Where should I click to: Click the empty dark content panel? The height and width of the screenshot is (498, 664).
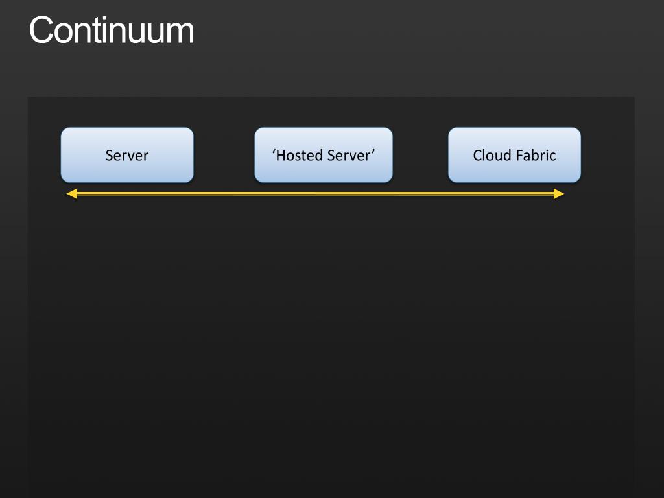[x=331, y=338]
